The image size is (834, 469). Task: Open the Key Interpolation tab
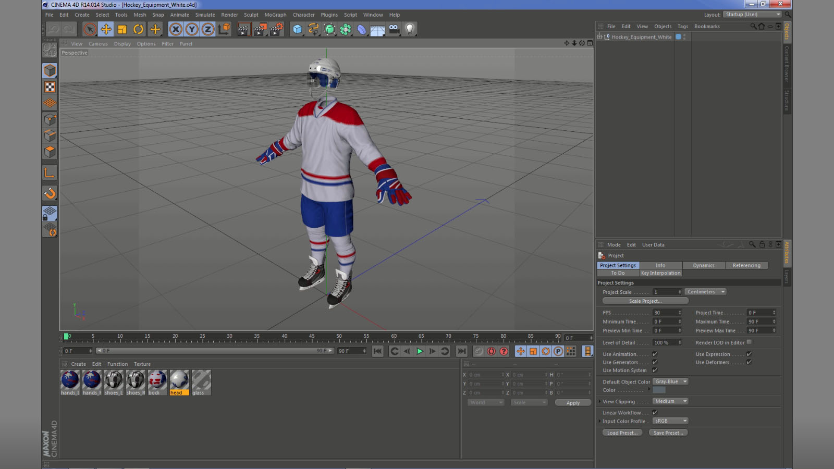tap(660, 273)
